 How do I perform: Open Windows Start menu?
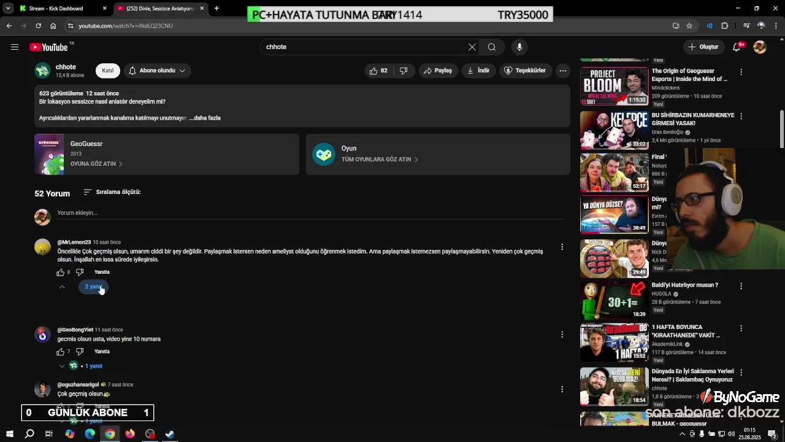click(9, 434)
